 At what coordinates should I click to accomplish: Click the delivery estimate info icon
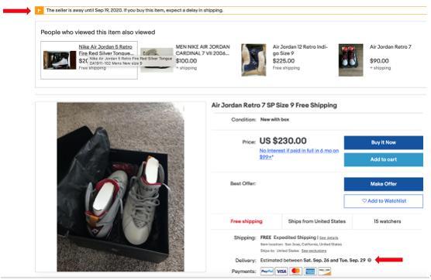click(x=369, y=260)
